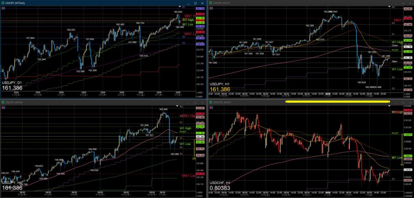The width and height of the screenshot is (414, 198).
Task: Select the 'Close' label in the USDJPY H1 chart
Action: 395,45
